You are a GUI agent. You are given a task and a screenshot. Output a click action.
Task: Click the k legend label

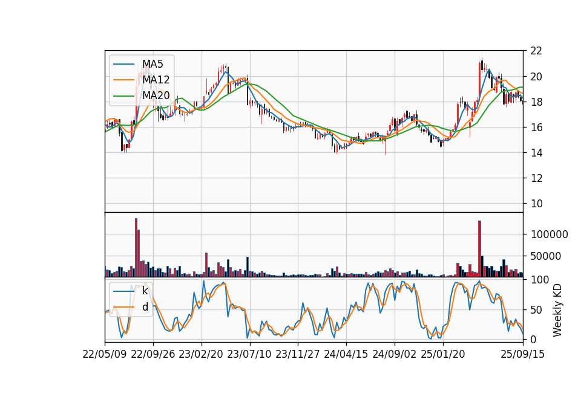pyautogui.click(x=145, y=291)
